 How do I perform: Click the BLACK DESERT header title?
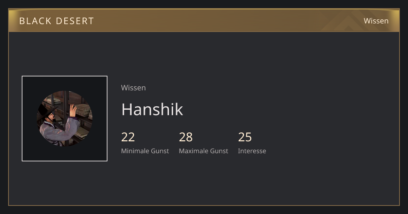click(x=56, y=21)
